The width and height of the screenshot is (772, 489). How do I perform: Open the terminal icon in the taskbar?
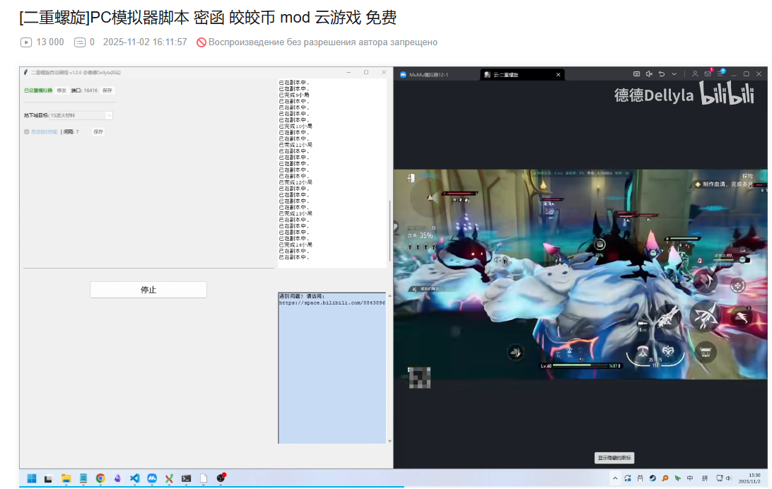186,478
